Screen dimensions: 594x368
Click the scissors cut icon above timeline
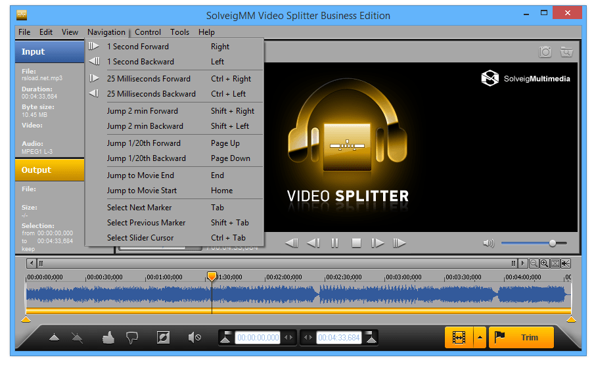tap(566, 264)
